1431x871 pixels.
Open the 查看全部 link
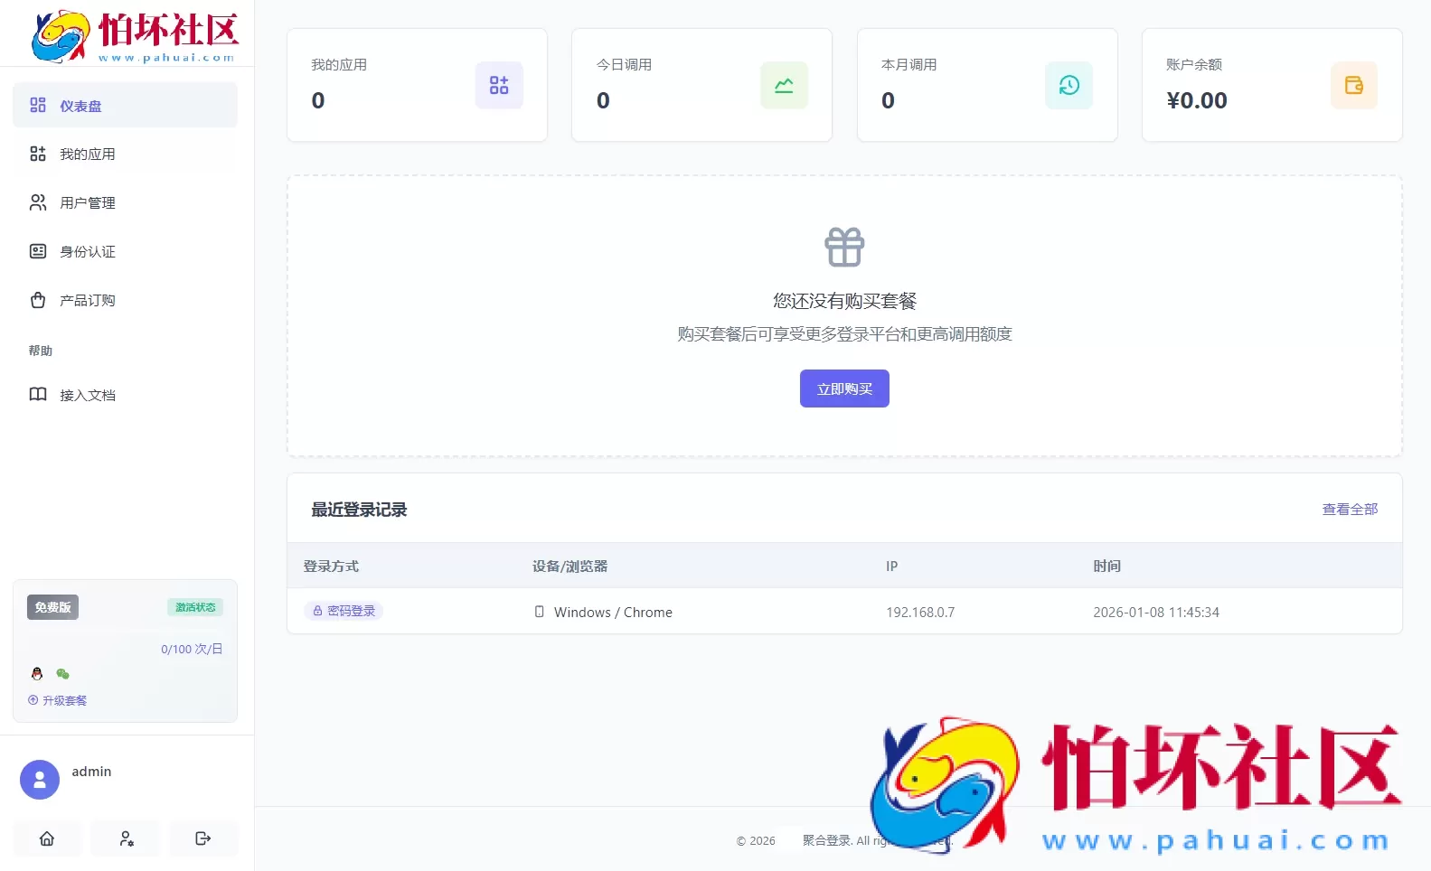1350,510
